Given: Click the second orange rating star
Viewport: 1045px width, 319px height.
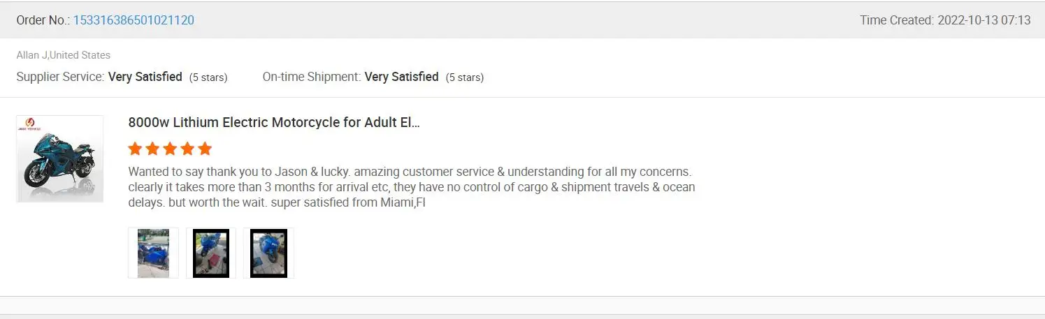Looking at the screenshot, I should pos(152,149).
